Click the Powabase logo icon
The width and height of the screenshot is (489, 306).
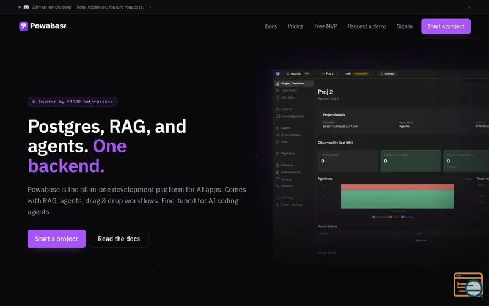pyautogui.click(x=23, y=26)
